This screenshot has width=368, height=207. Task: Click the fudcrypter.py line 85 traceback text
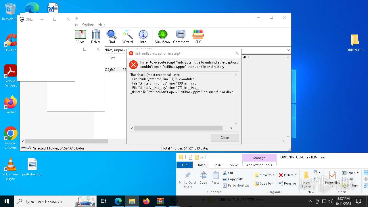pyautogui.click(x=164, y=79)
